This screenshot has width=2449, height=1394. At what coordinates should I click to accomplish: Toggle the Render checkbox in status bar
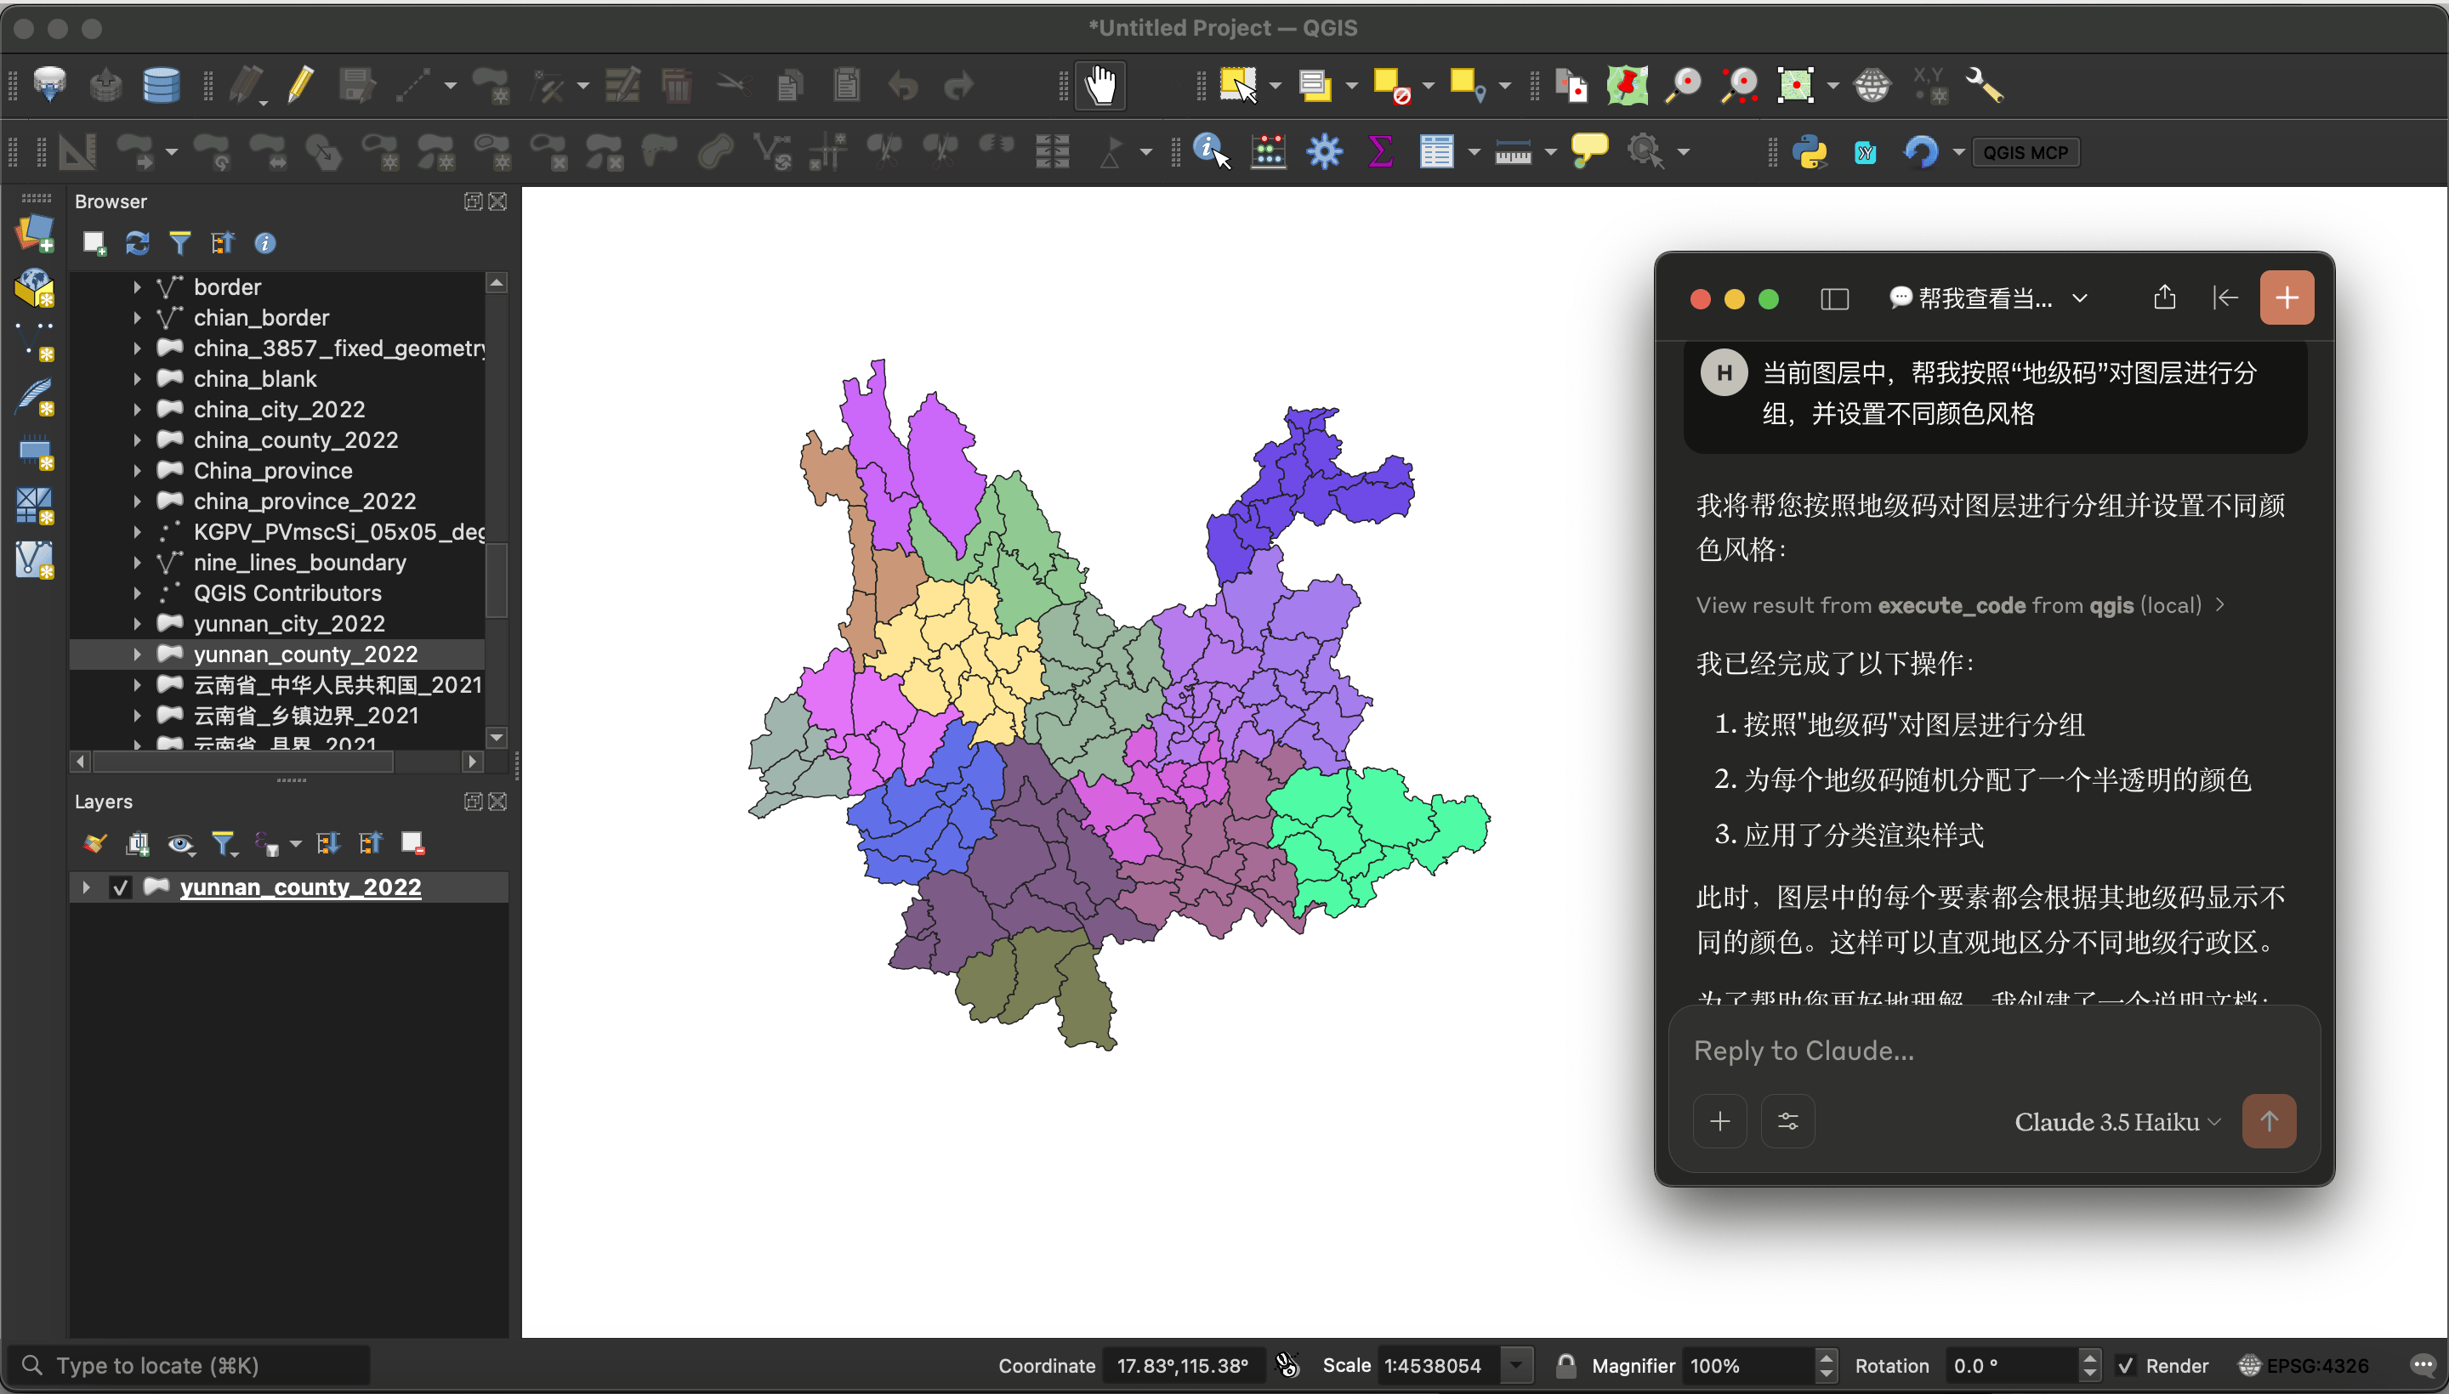(2125, 1364)
